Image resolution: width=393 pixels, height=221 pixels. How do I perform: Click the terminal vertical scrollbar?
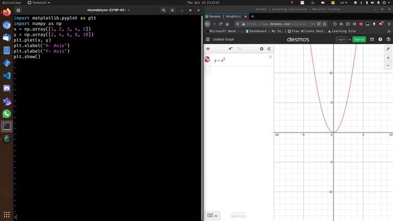click(201, 118)
